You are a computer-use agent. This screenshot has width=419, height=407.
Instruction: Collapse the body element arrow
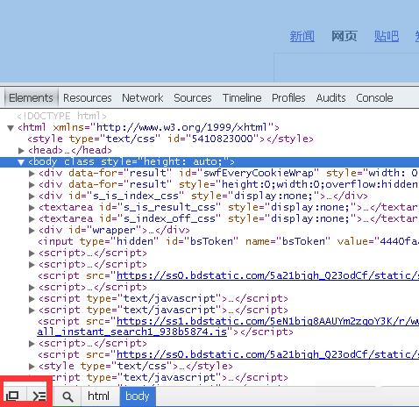point(21,162)
